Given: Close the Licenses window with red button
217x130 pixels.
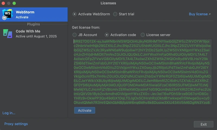Looking at the screenshot, I should [4, 3].
